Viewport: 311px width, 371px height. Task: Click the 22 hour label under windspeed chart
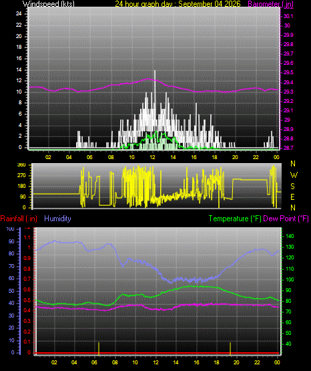pyautogui.click(x=256, y=157)
